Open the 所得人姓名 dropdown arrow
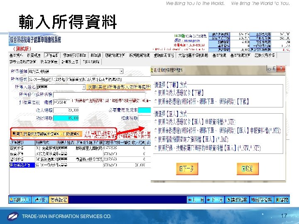299x224 pixels. (x=83, y=87)
